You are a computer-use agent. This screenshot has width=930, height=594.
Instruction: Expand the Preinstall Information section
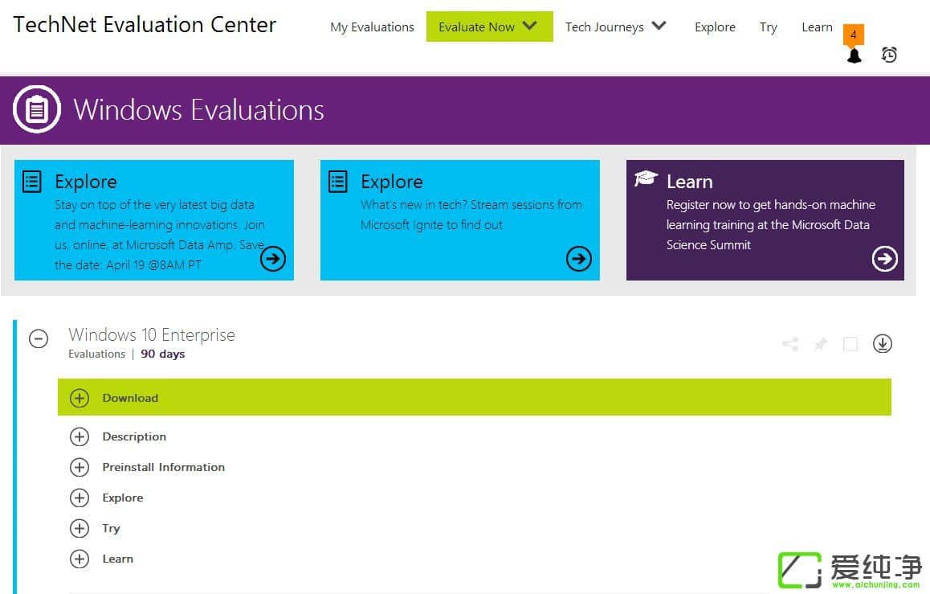[80, 467]
